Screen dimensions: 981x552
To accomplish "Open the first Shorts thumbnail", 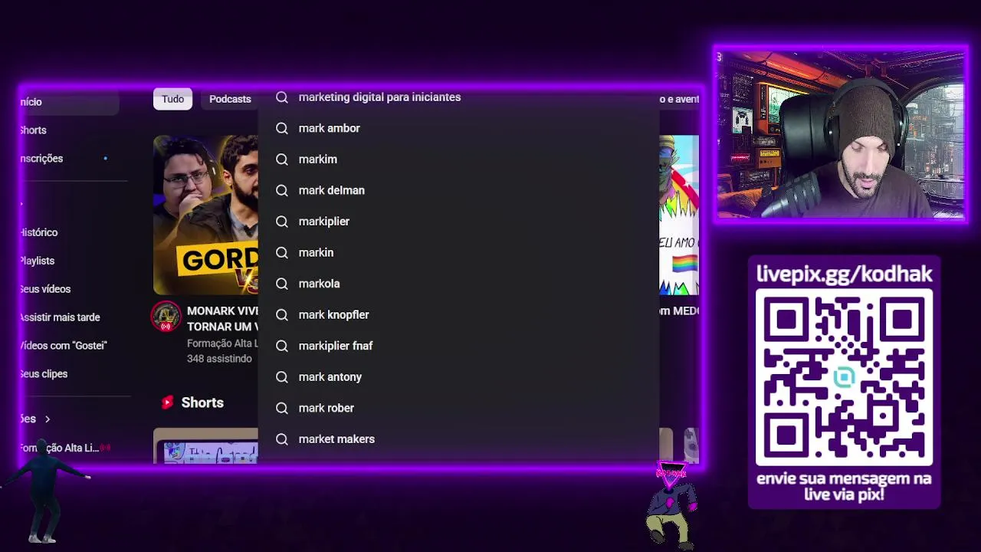I will pos(205,446).
